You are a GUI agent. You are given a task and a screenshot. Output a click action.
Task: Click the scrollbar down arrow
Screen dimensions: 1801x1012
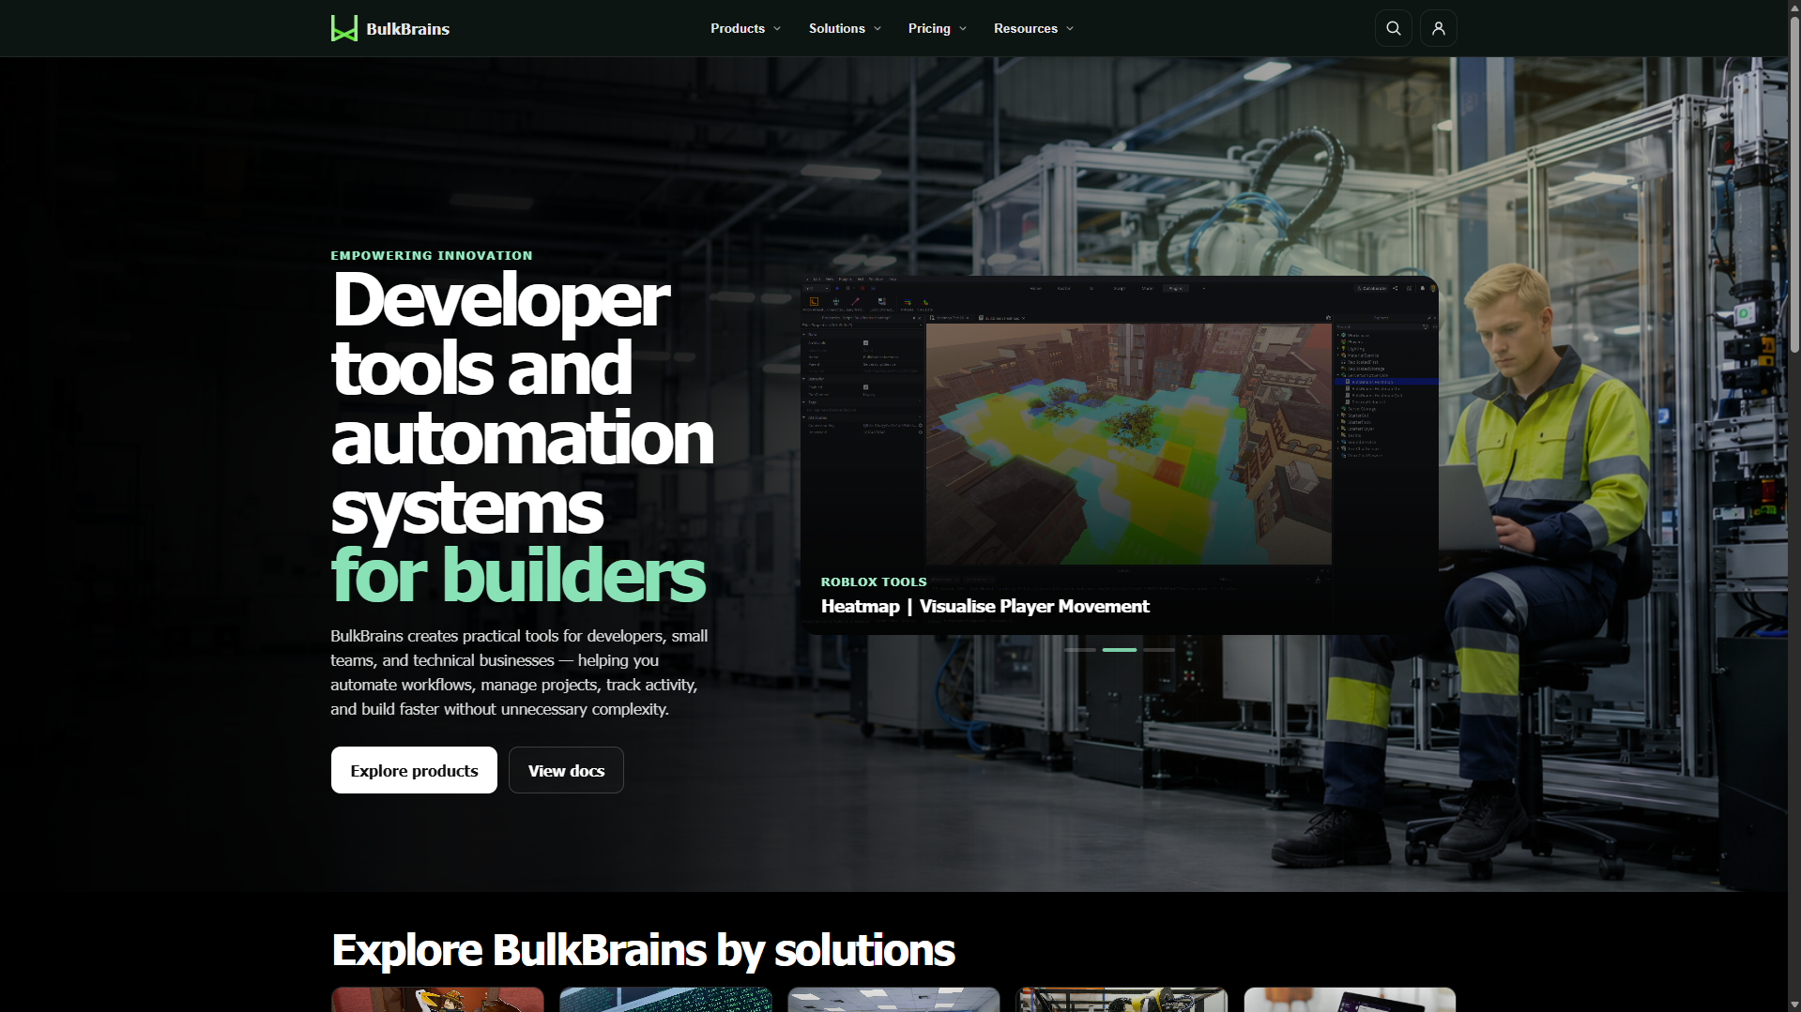pos(1794,1004)
